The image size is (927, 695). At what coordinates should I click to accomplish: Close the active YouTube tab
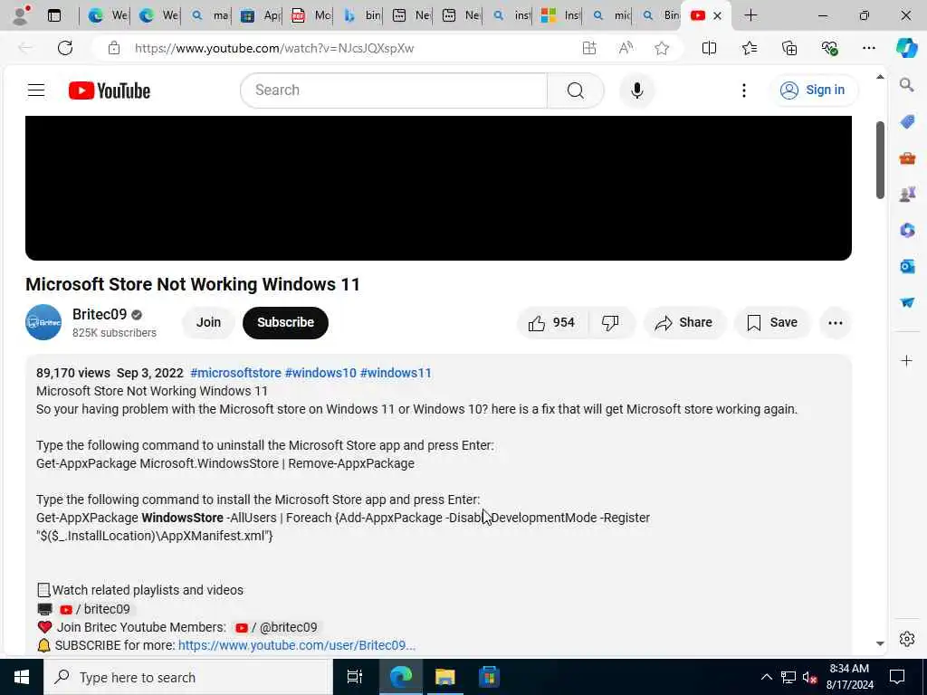tap(717, 16)
